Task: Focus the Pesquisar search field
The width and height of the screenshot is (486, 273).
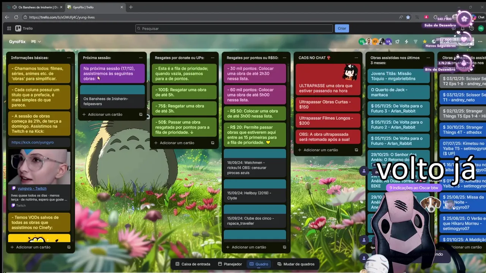Action: [234, 28]
